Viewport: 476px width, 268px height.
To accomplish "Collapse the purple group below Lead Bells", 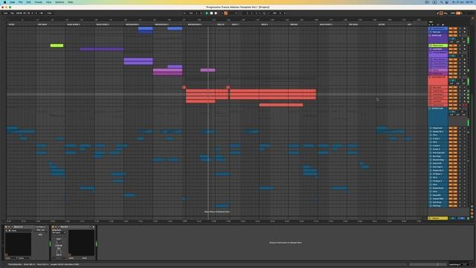I will pyautogui.click(x=430, y=53).
